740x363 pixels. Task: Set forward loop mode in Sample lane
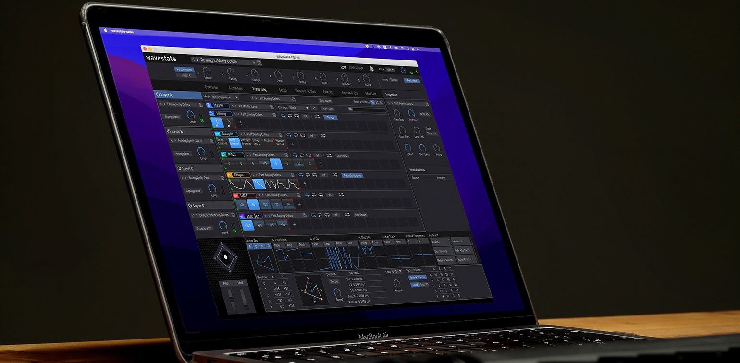pos(288,135)
